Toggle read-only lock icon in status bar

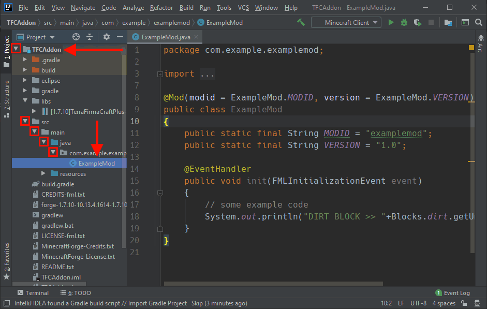464,303
